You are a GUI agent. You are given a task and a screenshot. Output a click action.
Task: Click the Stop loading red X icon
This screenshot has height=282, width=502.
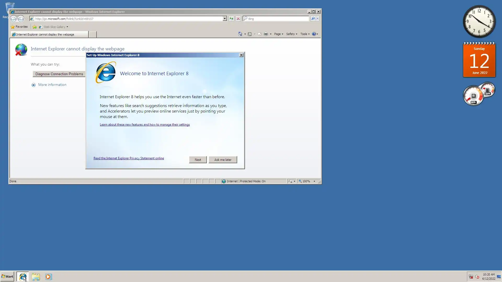238,19
